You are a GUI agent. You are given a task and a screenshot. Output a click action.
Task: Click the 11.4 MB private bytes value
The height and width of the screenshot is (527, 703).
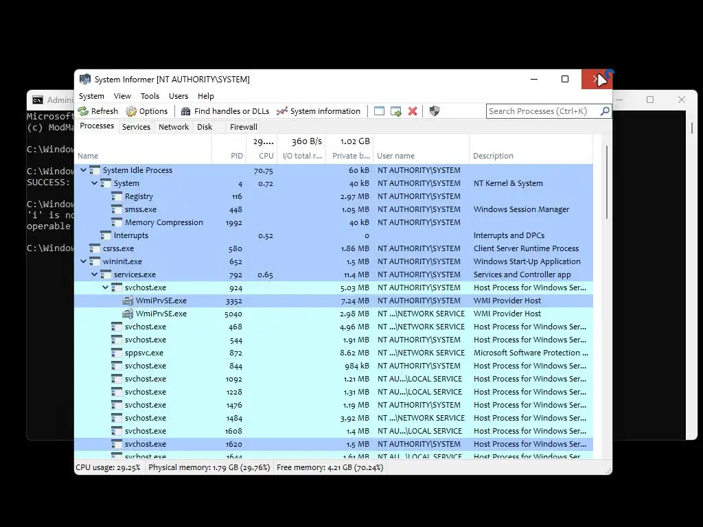click(356, 274)
